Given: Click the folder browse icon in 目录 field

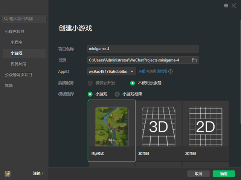Looking at the screenshot, I should 194,60.
